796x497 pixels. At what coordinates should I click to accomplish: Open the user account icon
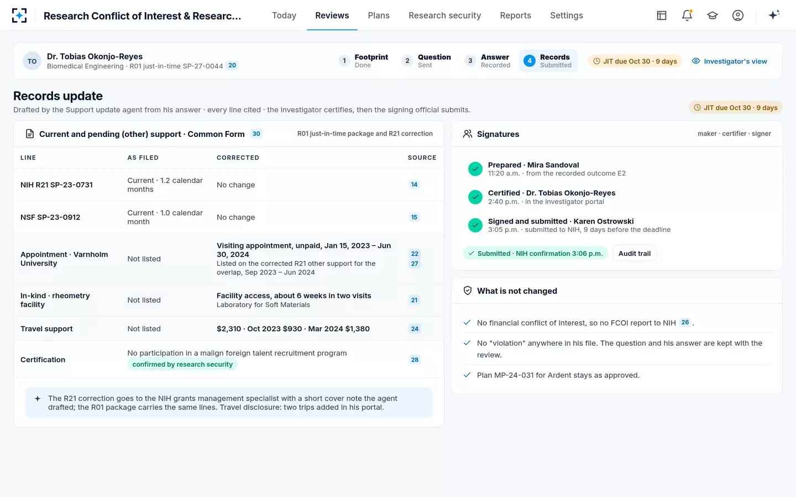click(738, 15)
